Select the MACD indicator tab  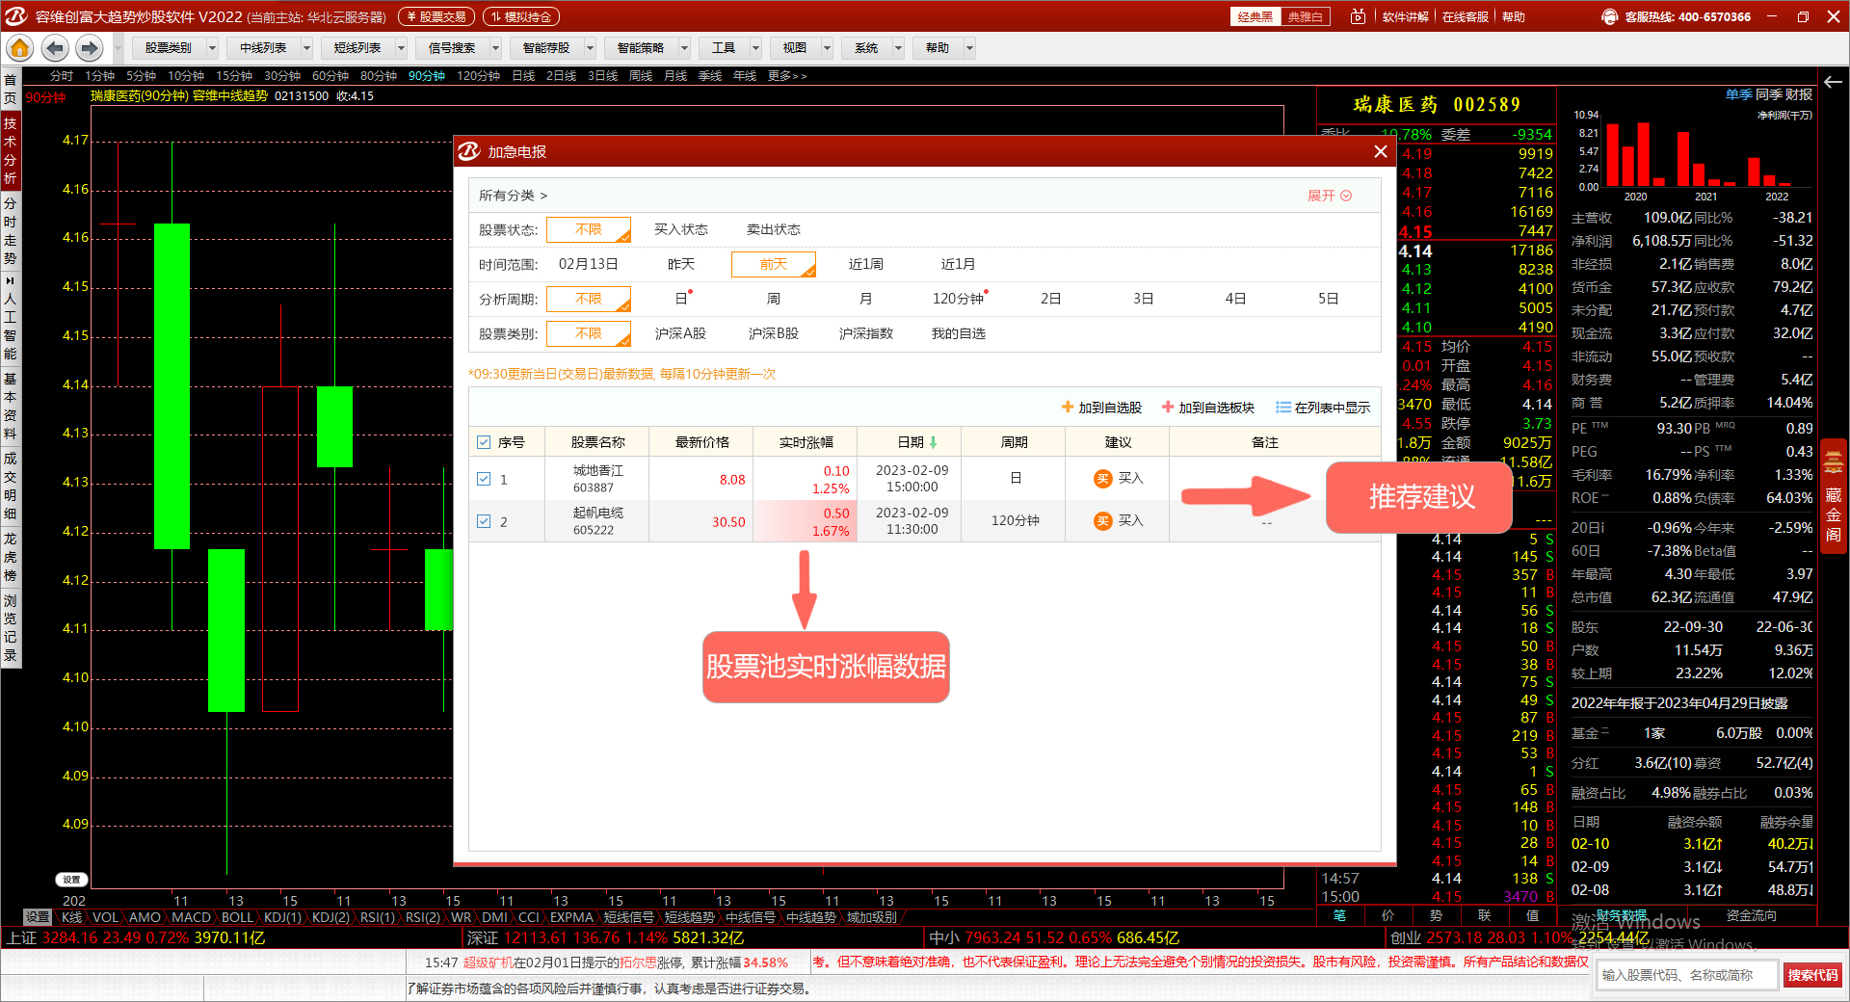tap(191, 917)
